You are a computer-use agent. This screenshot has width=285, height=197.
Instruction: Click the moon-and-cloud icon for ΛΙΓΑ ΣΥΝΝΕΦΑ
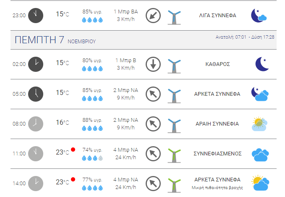259,16
